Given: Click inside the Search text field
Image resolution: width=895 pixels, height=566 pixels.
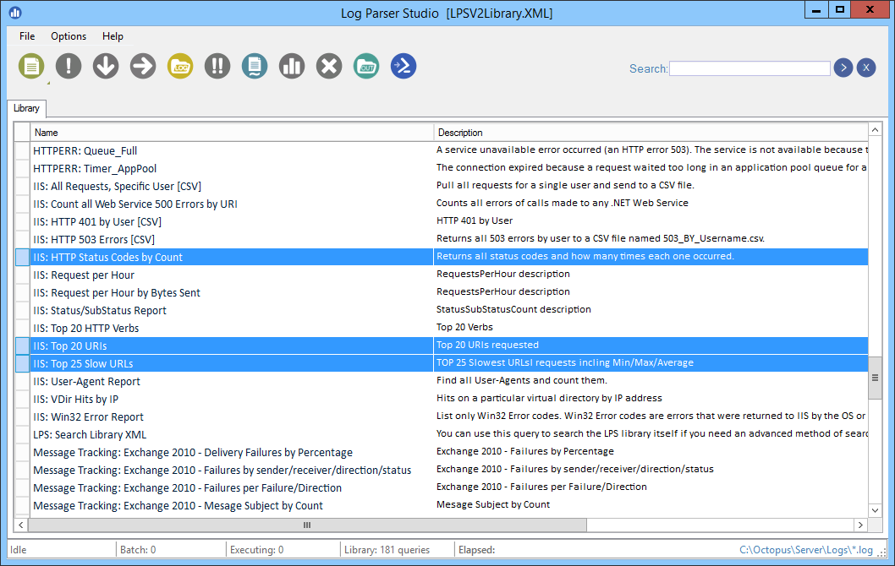Looking at the screenshot, I should 749,68.
